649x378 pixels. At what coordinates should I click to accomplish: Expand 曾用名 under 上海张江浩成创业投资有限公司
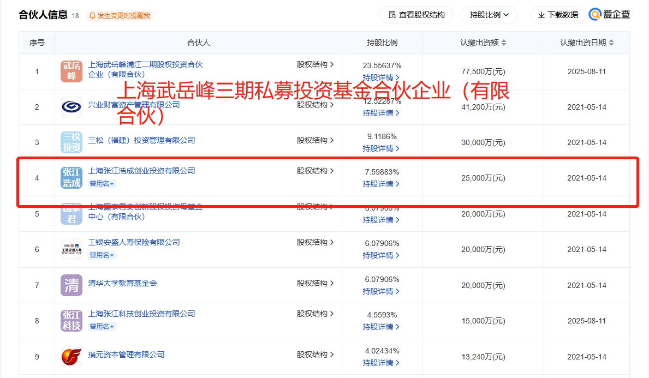[x=102, y=184]
